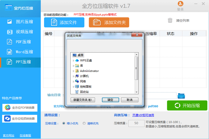This screenshot has height=139, width=209.
Task: Click the PDF document icon in sidebar
Action: 9,42
